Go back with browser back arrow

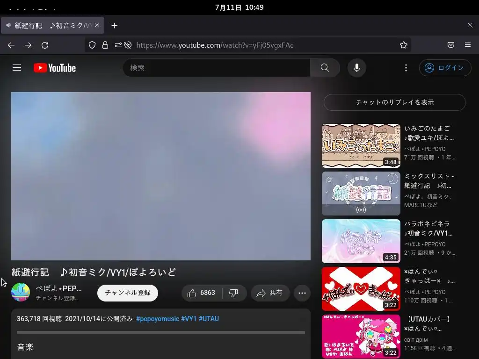11,45
